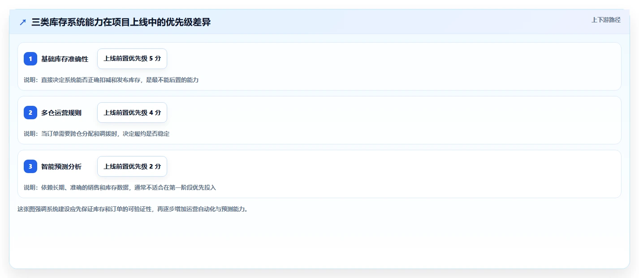Click the description starting 依赖长期、准确的销售
Image resolution: width=639 pixels, height=278 pixels.
[x=120, y=187]
